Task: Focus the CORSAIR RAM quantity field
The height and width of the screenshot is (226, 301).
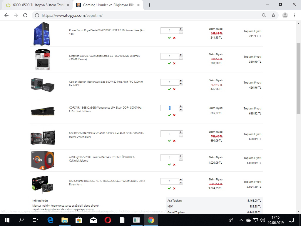Action: coord(170,108)
